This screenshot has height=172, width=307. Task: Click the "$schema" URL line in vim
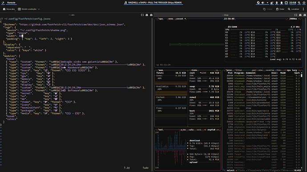point(64,24)
